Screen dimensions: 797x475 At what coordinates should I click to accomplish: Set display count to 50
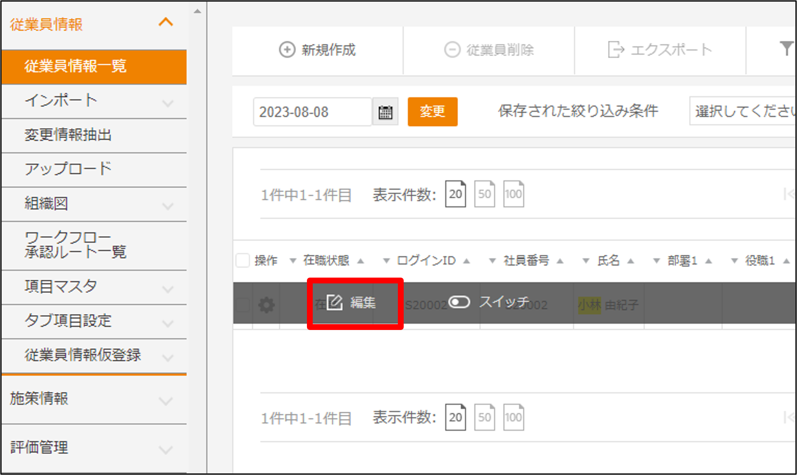(x=484, y=194)
